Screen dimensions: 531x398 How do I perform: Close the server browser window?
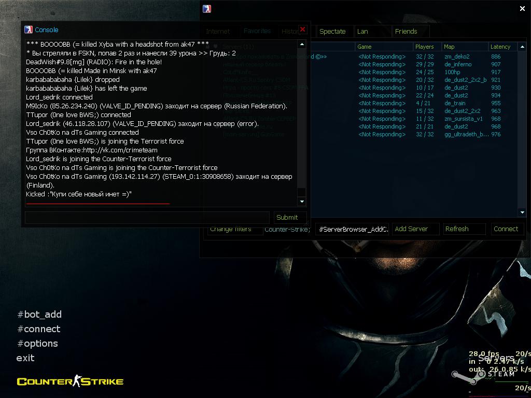(x=522, y=9)
